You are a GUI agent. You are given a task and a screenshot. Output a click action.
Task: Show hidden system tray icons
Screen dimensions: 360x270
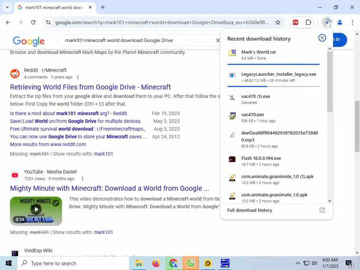click(297, 263)
